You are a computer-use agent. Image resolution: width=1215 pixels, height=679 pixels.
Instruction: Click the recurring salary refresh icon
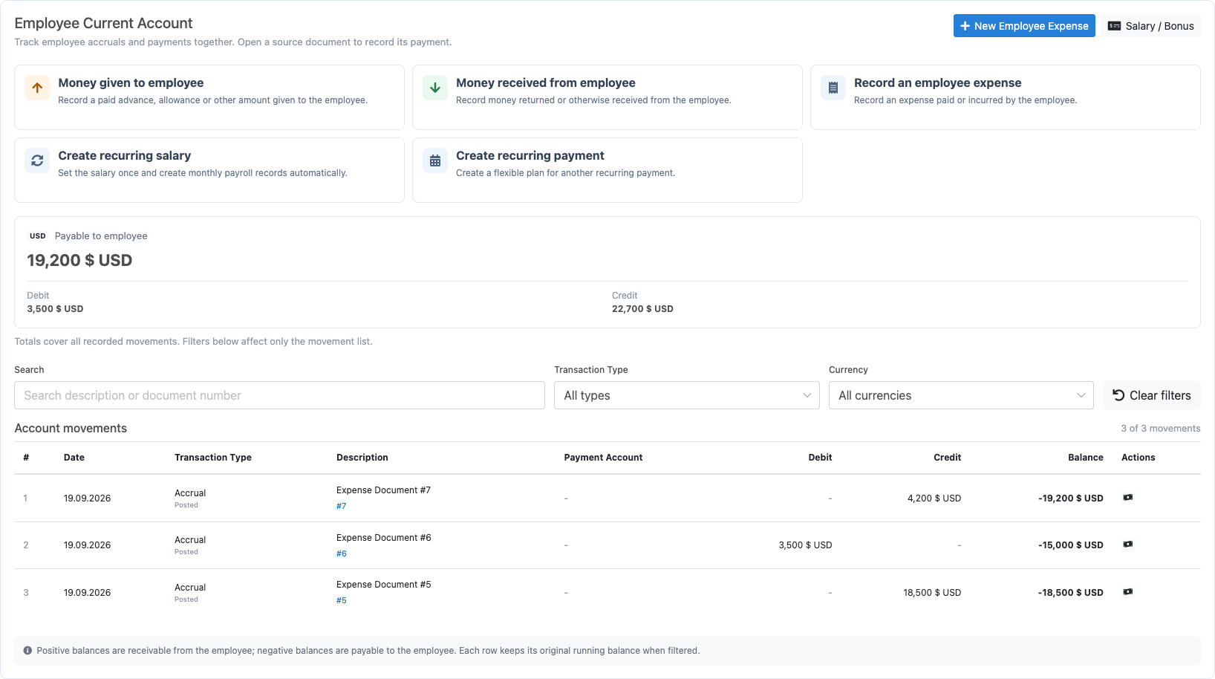coord(37,160)
